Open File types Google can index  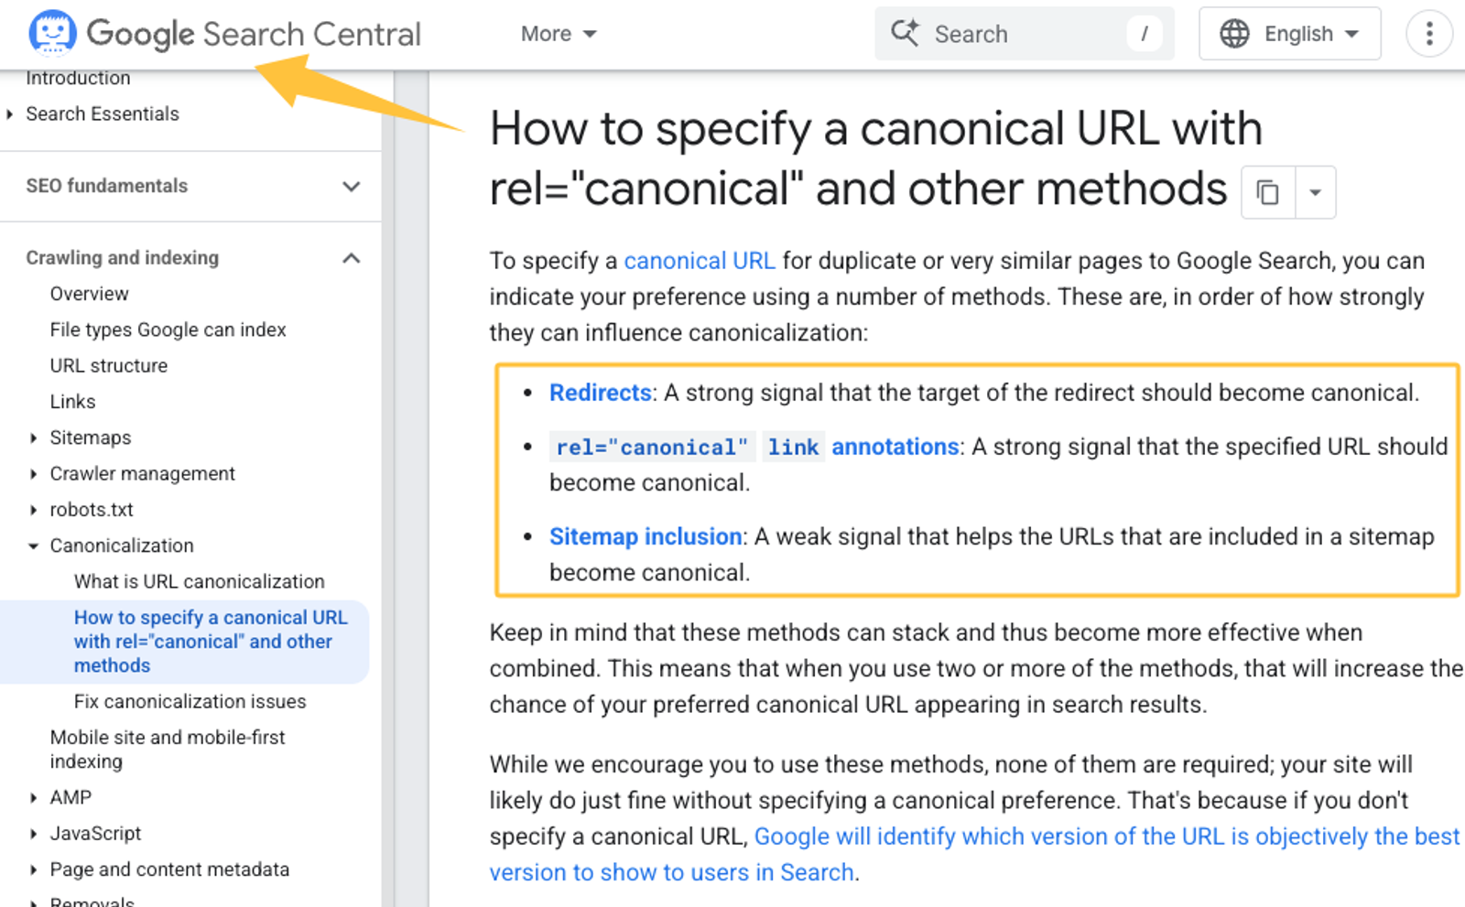(168, 329)
